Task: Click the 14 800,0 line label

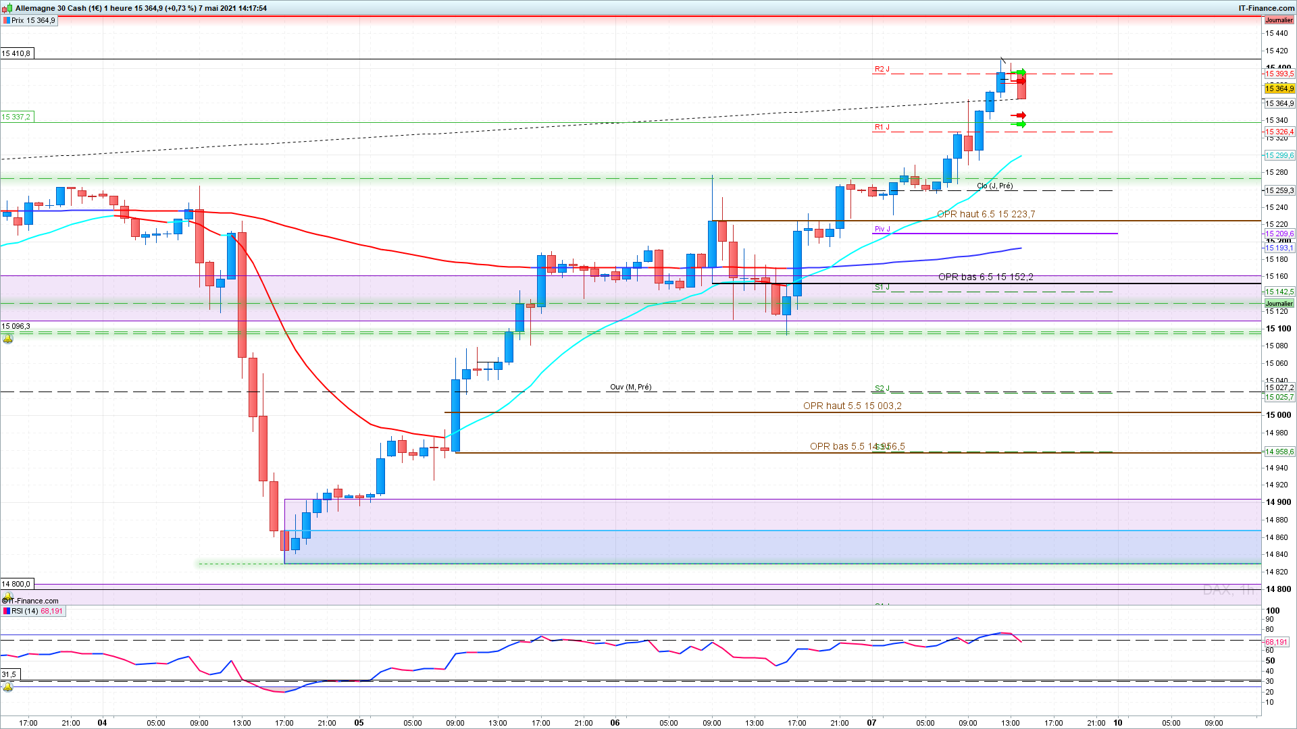Action: [16, 584]
